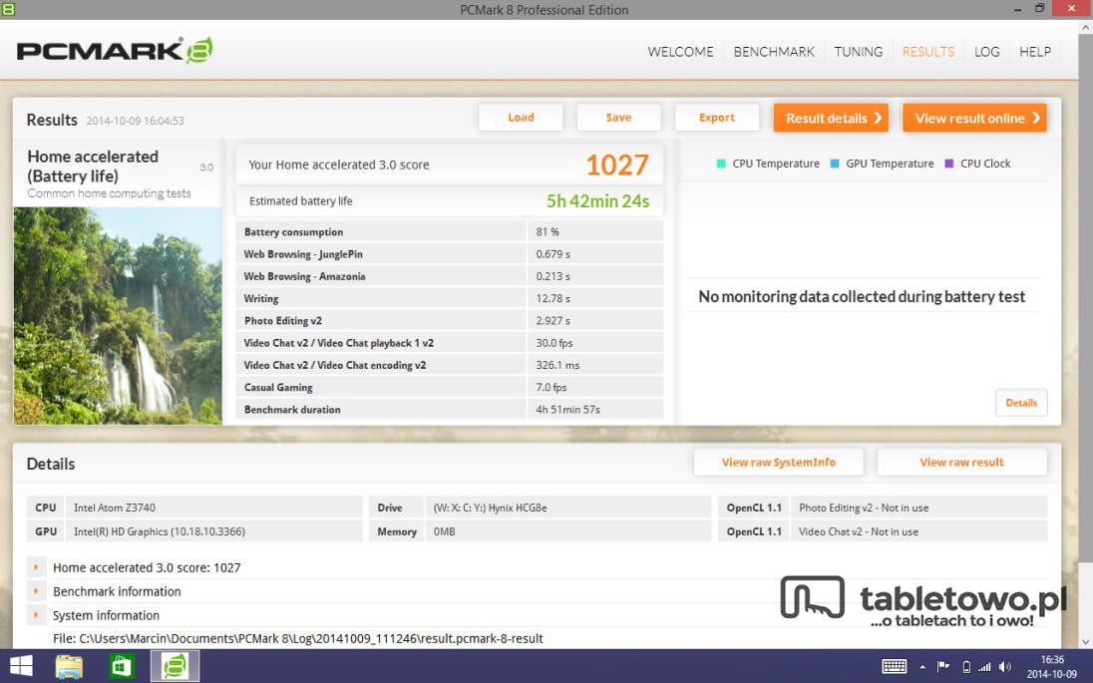Select Video Chat encoding v2 row
The image size is (1093, 683).
point(450,365)
